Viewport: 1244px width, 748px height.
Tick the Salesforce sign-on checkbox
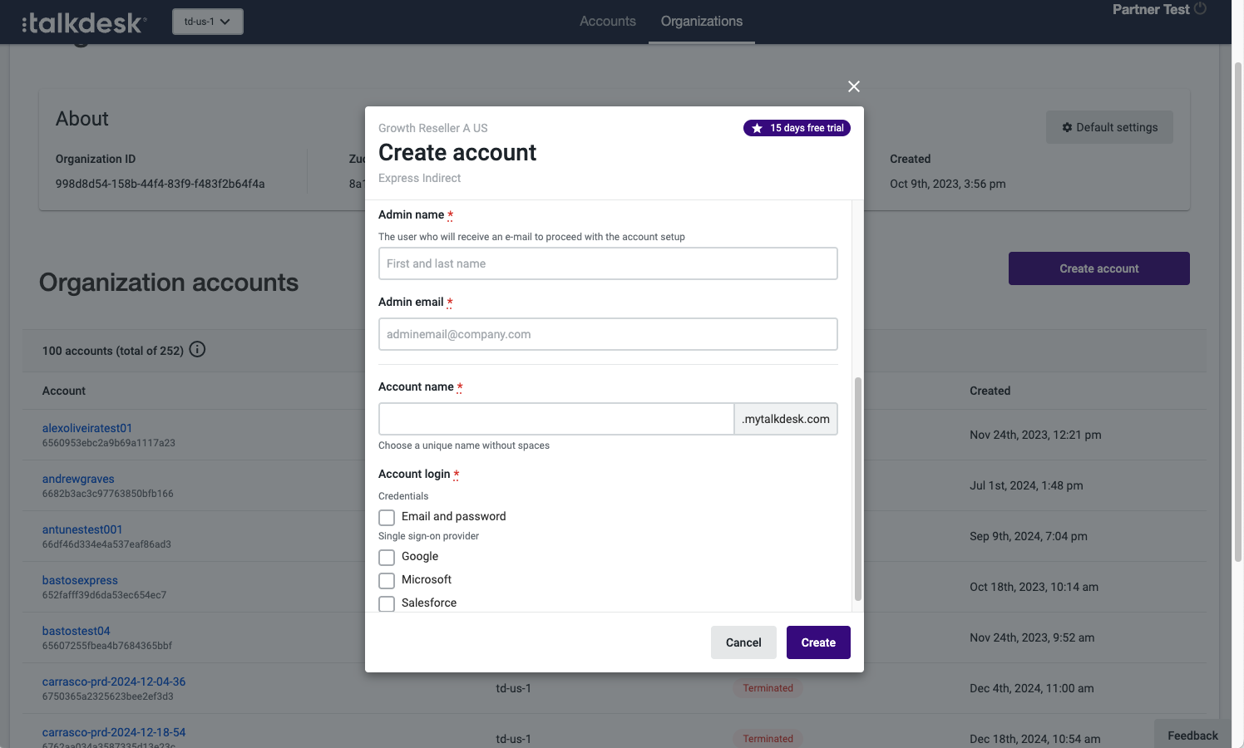387,603
